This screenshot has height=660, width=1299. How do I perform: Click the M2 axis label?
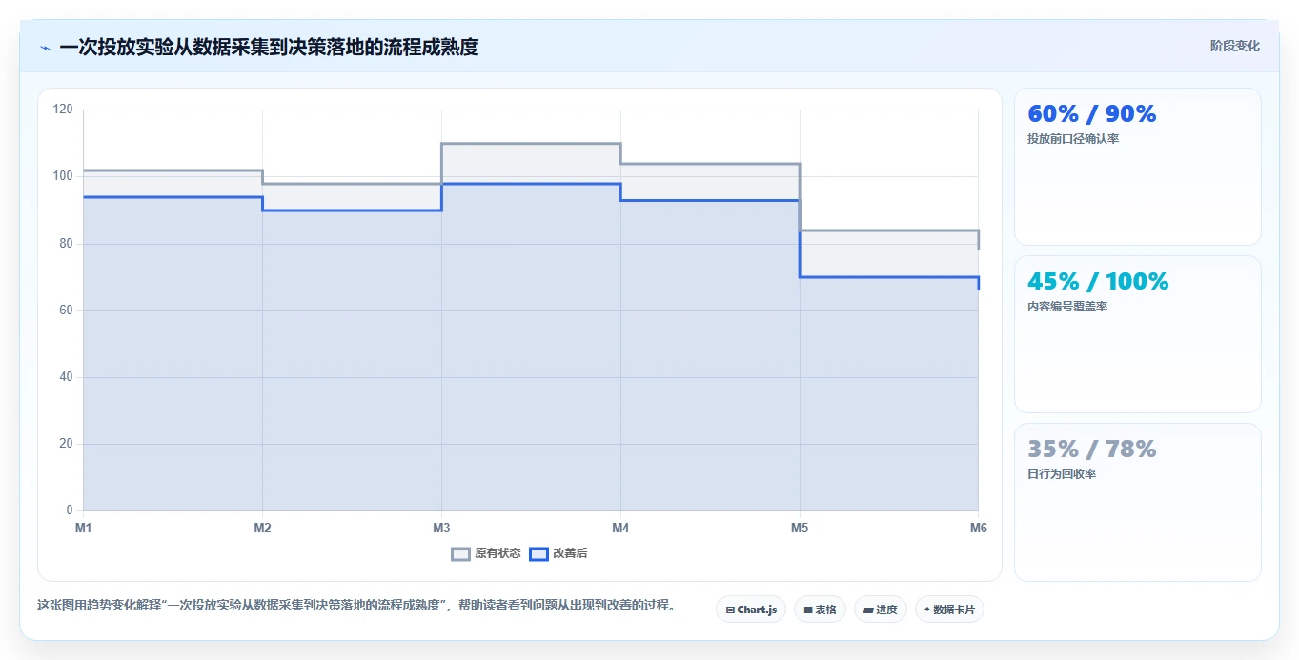262,528
